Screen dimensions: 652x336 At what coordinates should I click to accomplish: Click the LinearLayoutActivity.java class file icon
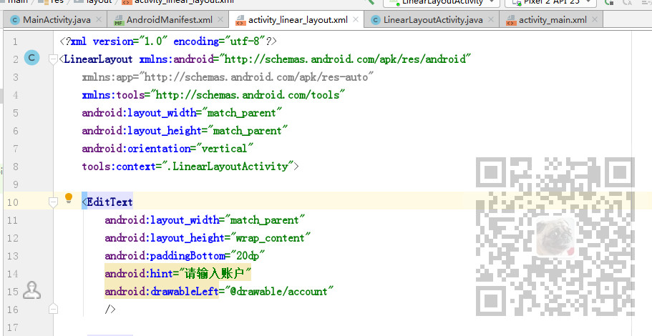click(x=376, y=20)
